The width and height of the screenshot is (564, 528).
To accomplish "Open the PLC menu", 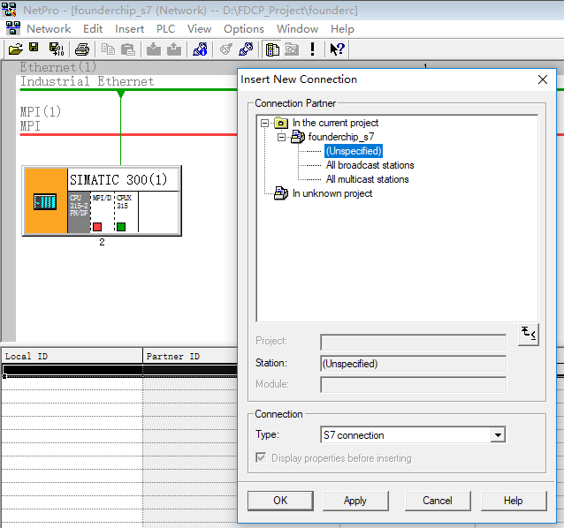I will coord(166,29).
